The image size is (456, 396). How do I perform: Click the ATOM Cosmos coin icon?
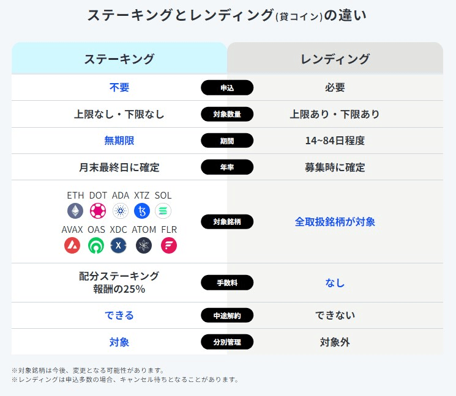point(144,245)
